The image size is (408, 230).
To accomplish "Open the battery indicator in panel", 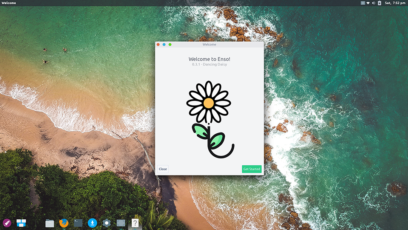I will (380, 3).
